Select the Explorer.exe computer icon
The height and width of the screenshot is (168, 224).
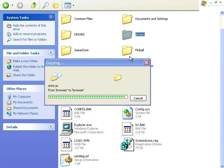click(66, 129)
